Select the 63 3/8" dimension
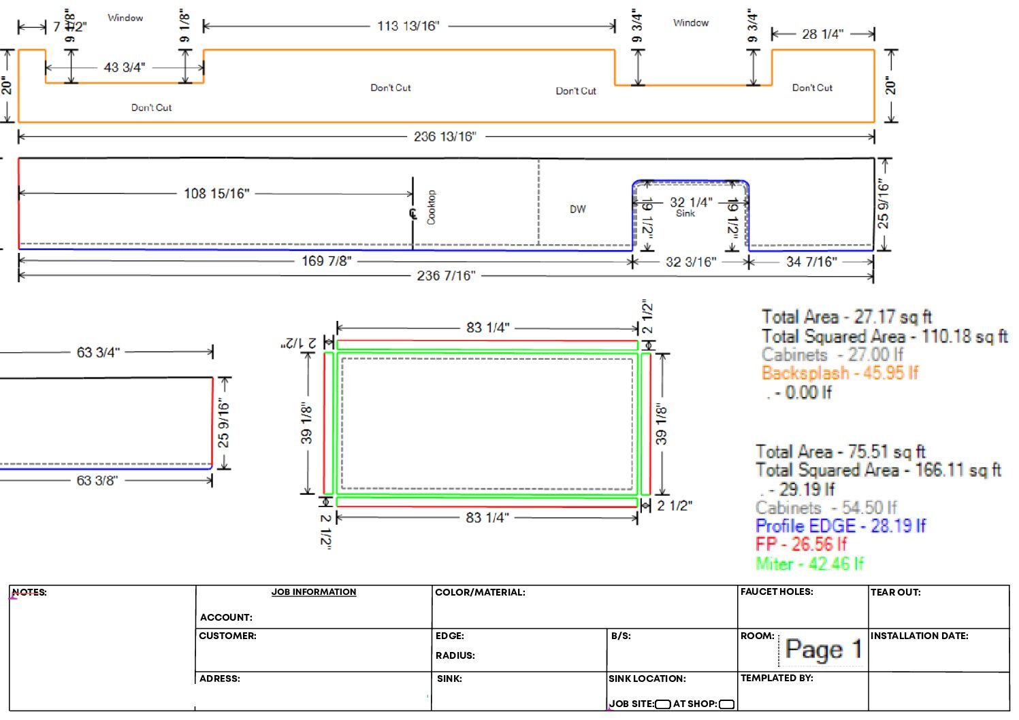This screenshot has width=1019, height=720. [x=97, y=481]
